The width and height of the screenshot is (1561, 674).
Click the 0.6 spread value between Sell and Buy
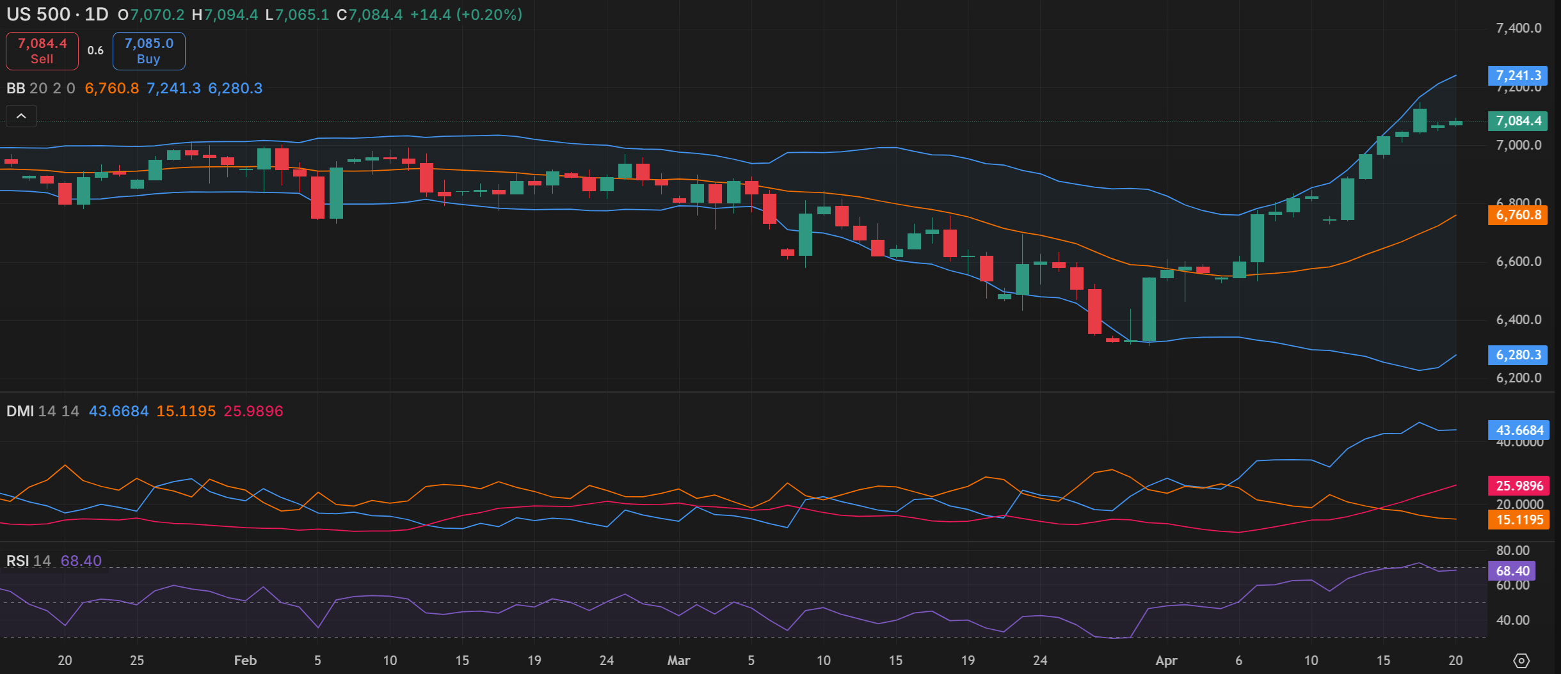tap(95, 51)
